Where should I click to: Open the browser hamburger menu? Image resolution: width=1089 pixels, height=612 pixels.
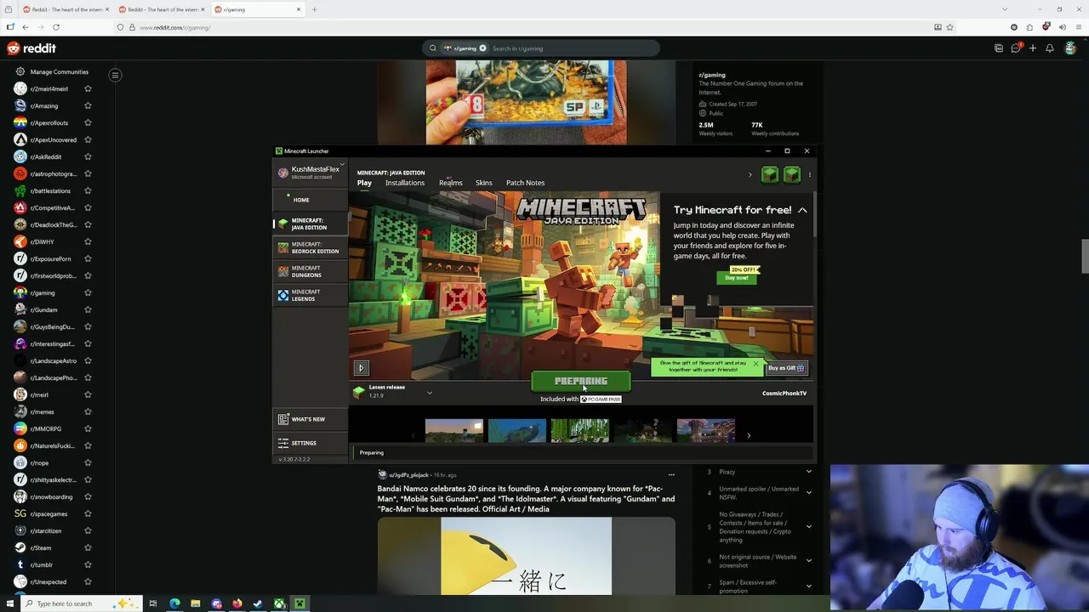(1078, 27)
